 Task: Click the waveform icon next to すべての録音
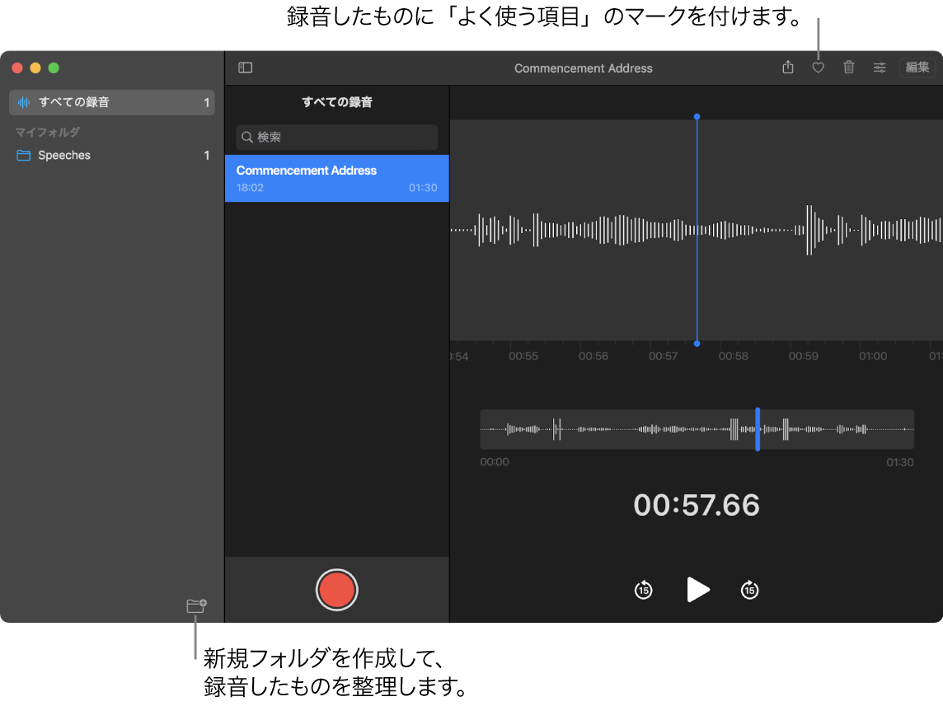pyautogui.click(x=25, y=102)
